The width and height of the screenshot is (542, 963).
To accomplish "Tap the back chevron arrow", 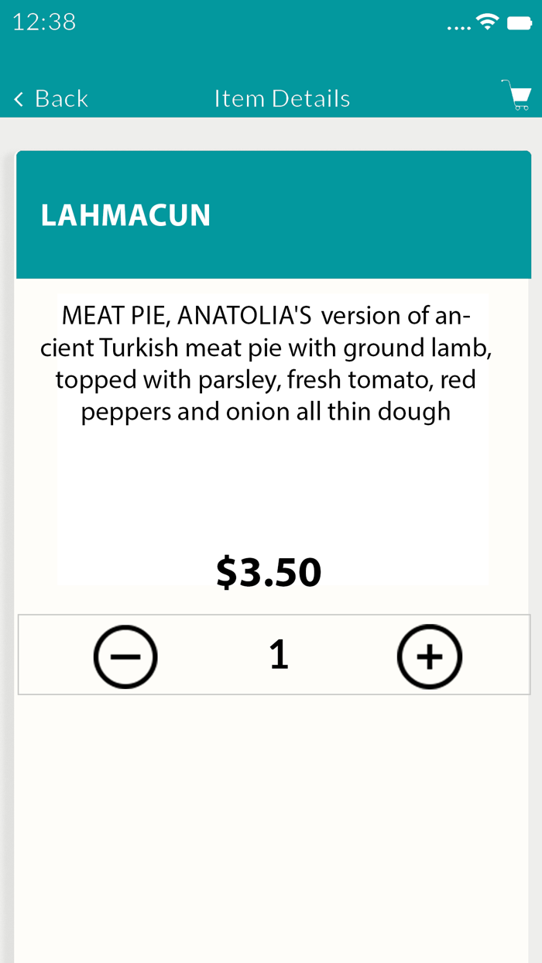I will pyautogui.click(x=19, y=99).
